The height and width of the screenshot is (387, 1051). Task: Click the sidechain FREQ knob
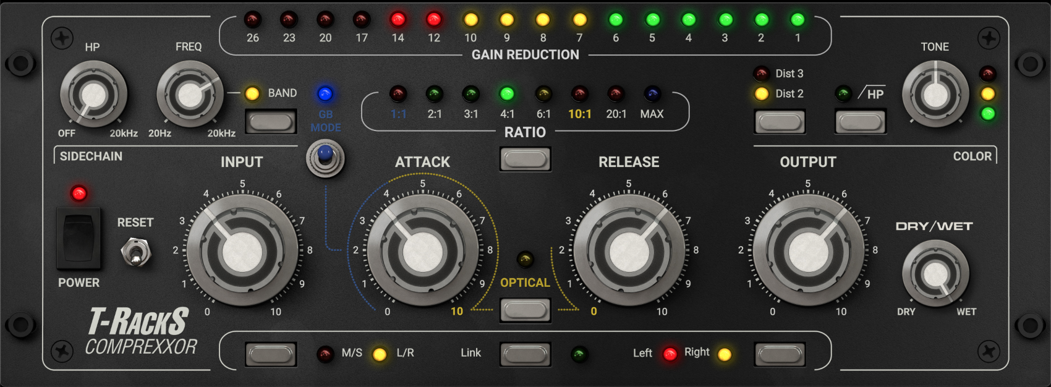(190, 95)
